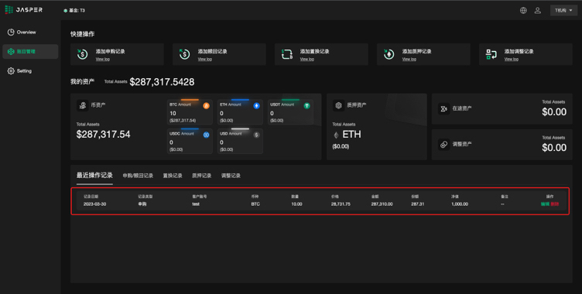The height and width of the screenshot is (294, 582).
Task: Click the quantity cell 10.00
Action: 296,203
